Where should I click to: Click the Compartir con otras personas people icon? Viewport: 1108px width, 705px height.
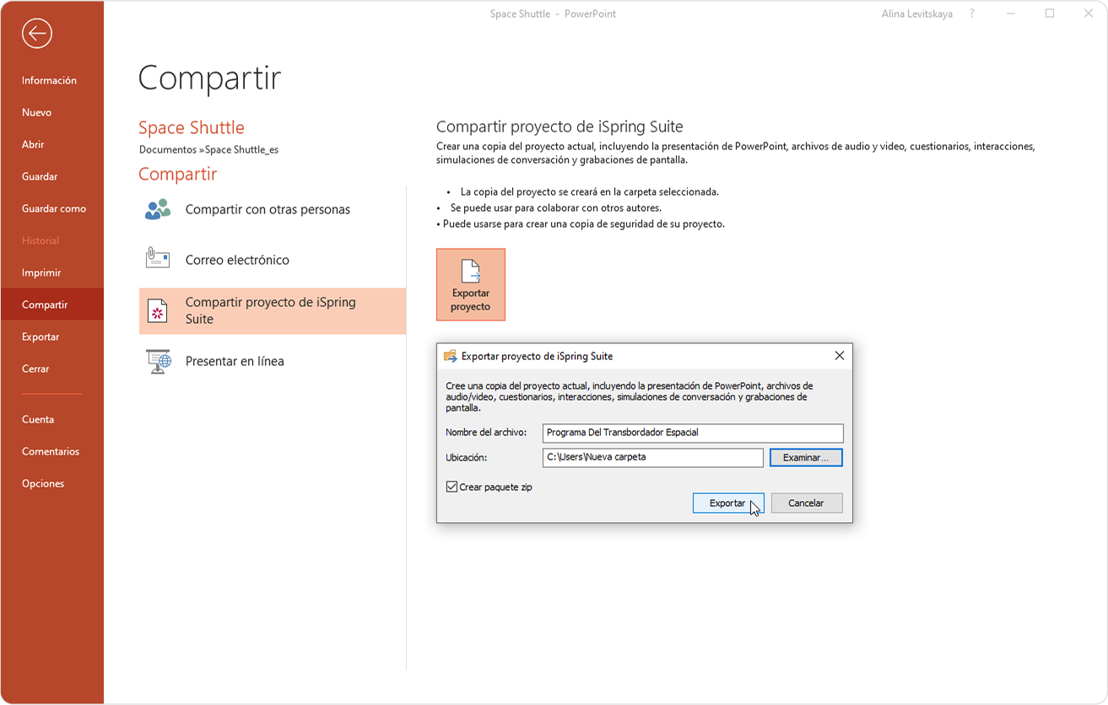[x=158, y=209]
